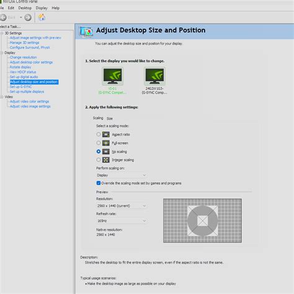This screenshot has width=294, height=294.
Task: Click the Back arrow toolbar icon
Action: coord(3,17)
